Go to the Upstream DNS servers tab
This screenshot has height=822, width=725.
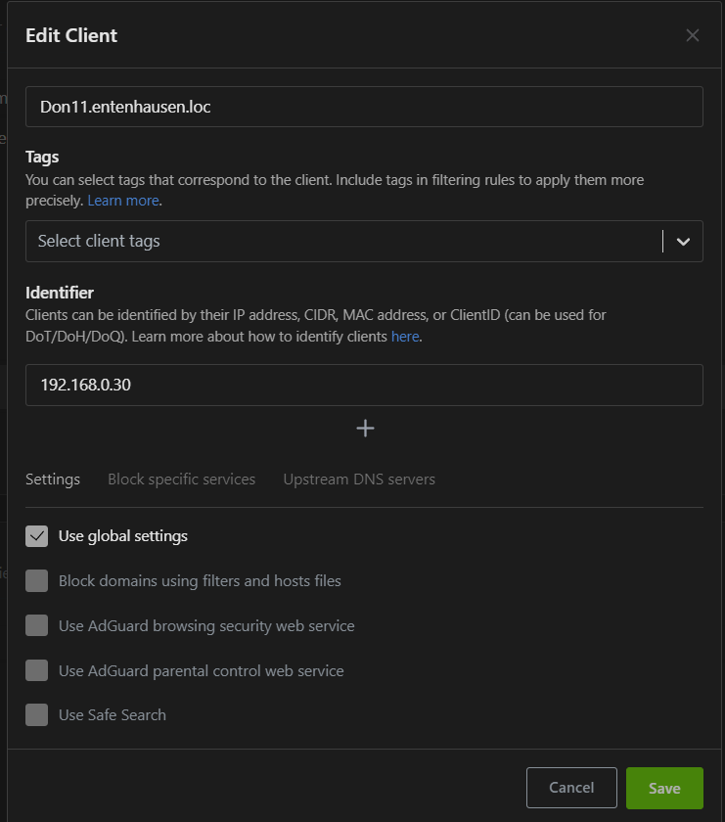point(359,479)
